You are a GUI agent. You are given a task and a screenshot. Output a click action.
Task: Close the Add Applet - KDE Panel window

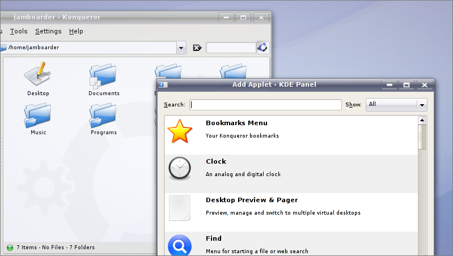425,85
